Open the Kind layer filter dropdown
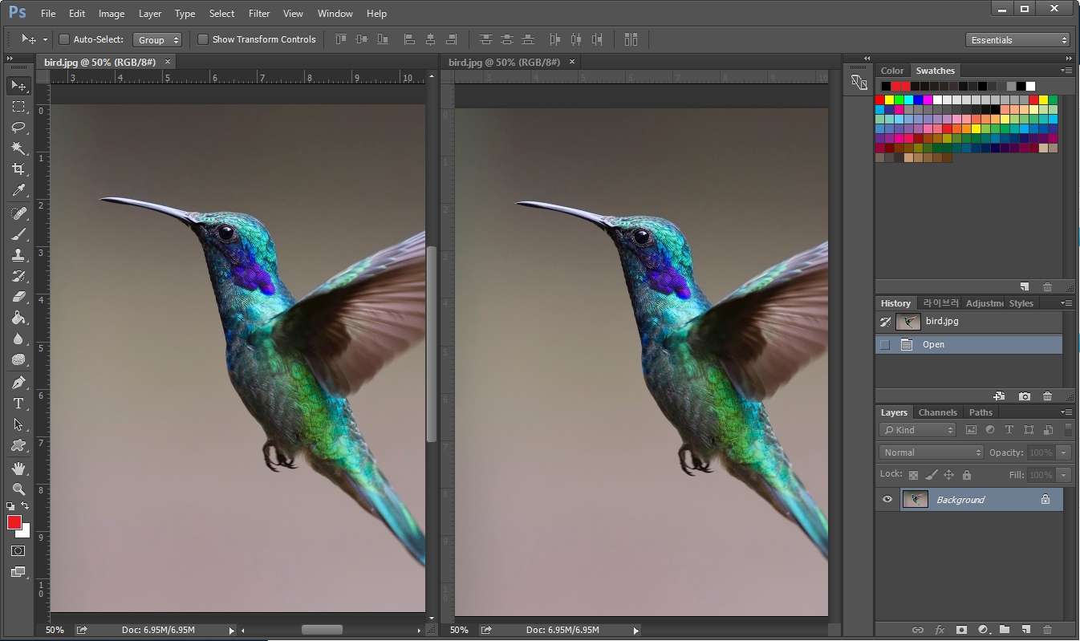1080x641 pixels. tap(917, 430)
